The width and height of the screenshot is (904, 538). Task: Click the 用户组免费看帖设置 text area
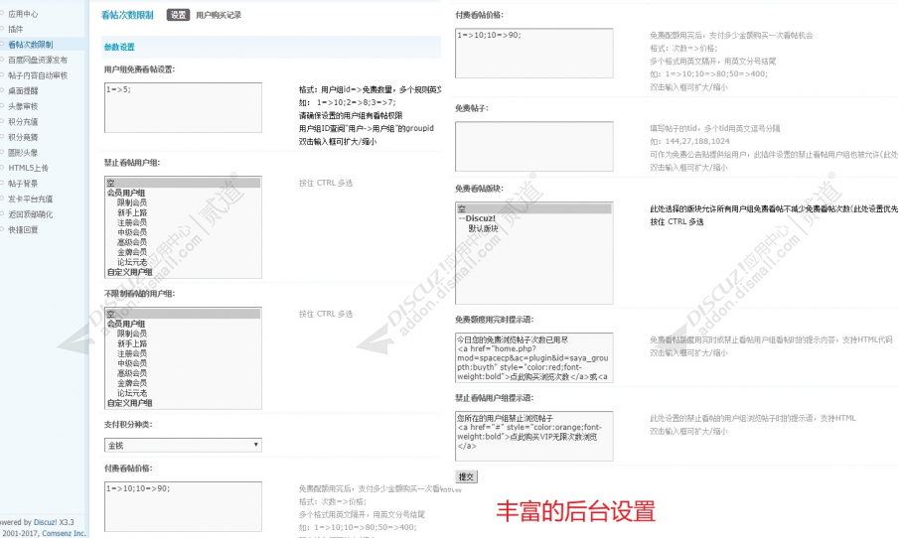pos(183,108)
